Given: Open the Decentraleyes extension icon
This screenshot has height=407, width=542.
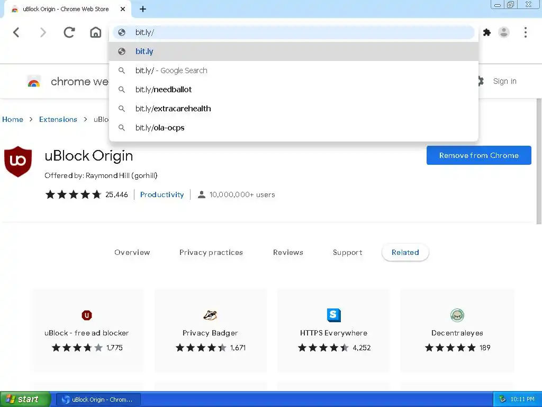Looking at the screenshot, I should [x=457, y=315].
